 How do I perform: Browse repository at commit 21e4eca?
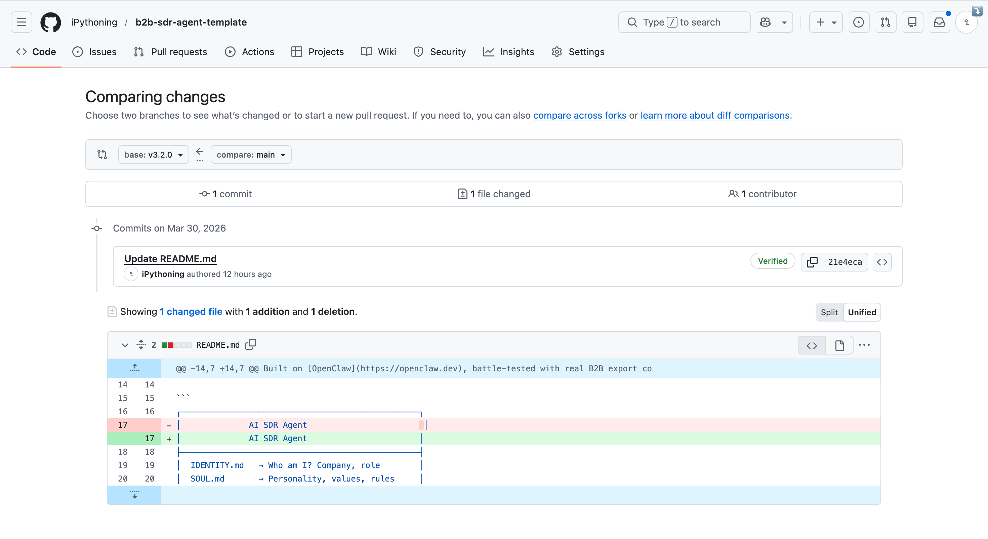coord(882,262)
